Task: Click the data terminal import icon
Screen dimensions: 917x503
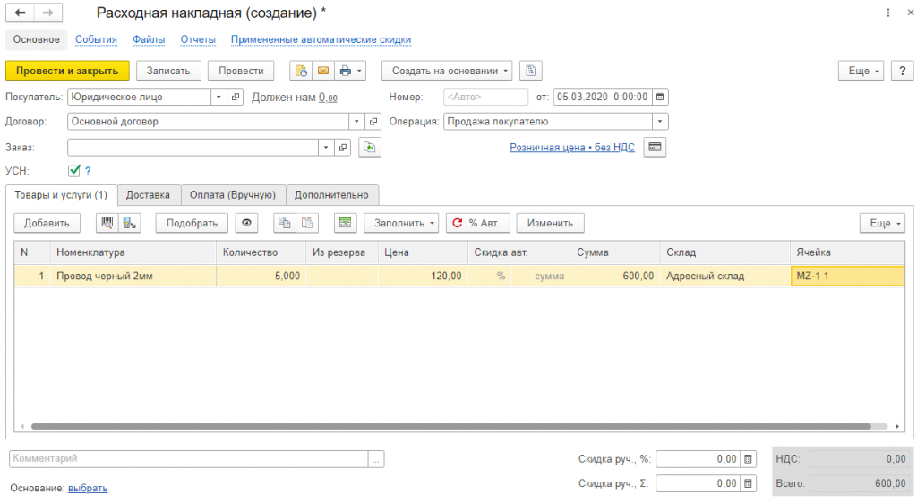Action: coord(129,223)
